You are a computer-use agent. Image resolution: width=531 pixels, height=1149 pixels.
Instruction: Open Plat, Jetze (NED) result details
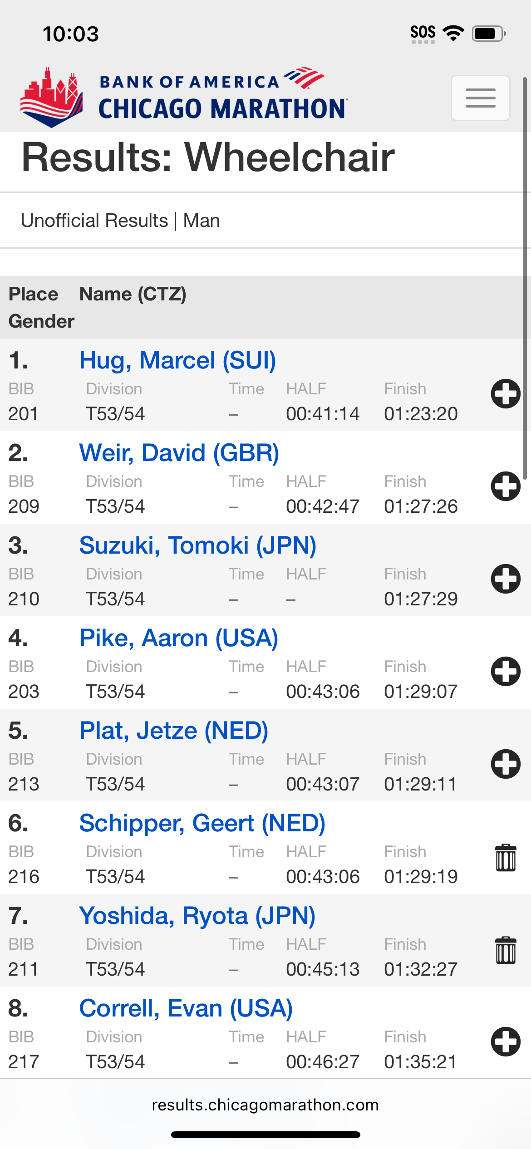173,731
